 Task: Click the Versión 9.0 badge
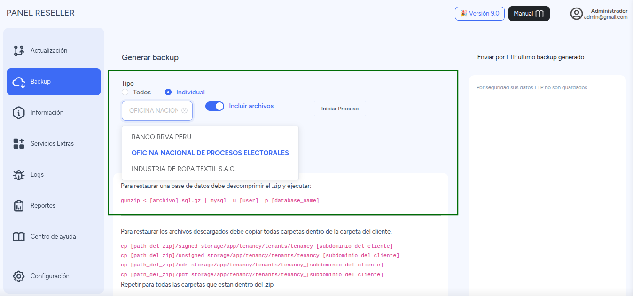pyautogui.click(x=480, y=14)
